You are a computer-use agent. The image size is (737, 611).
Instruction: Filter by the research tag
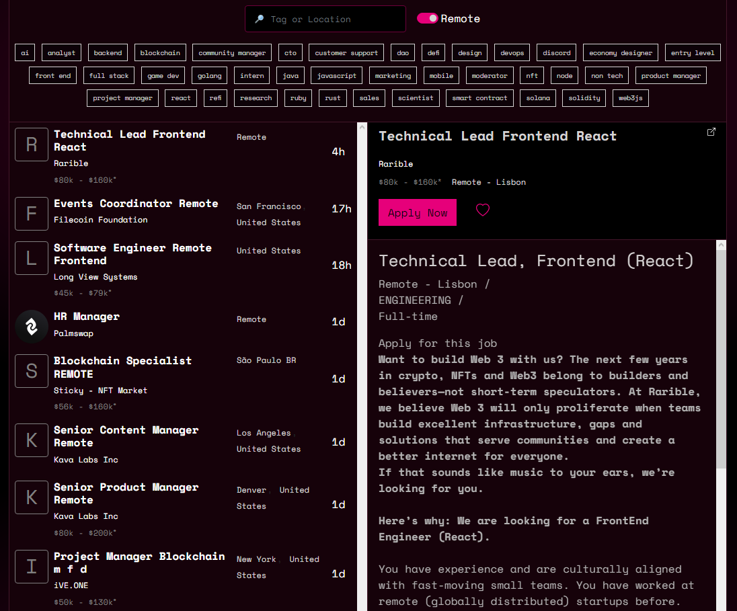[256, 97]
